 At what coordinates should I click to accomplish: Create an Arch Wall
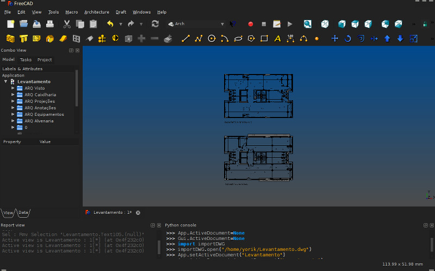pos(10,39)
